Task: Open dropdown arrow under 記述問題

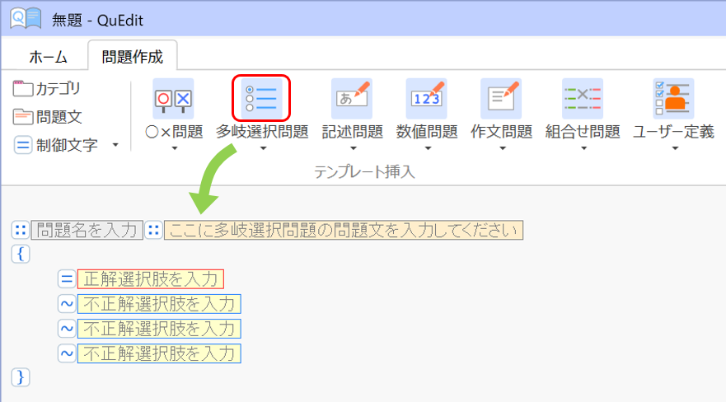Action: tap(352, 149)
